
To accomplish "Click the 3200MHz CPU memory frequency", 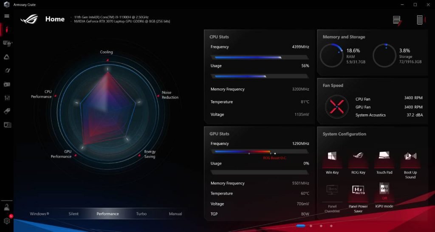I will coord(301,89).
